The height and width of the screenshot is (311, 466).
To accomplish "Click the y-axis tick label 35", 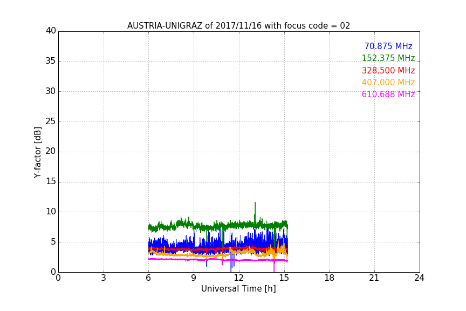I will 51,61.
